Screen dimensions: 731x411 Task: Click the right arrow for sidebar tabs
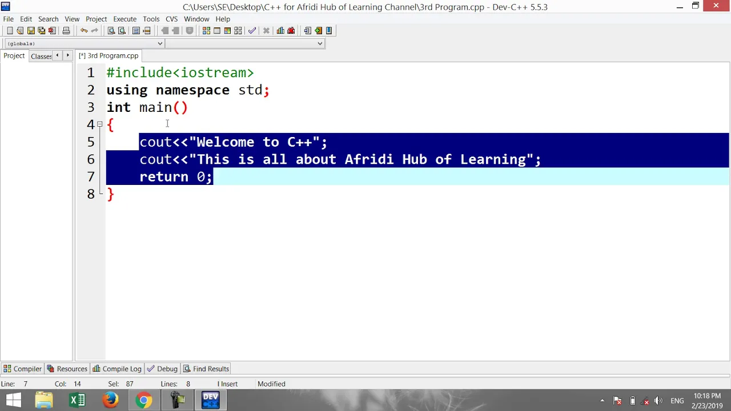[x=67, y=55]
